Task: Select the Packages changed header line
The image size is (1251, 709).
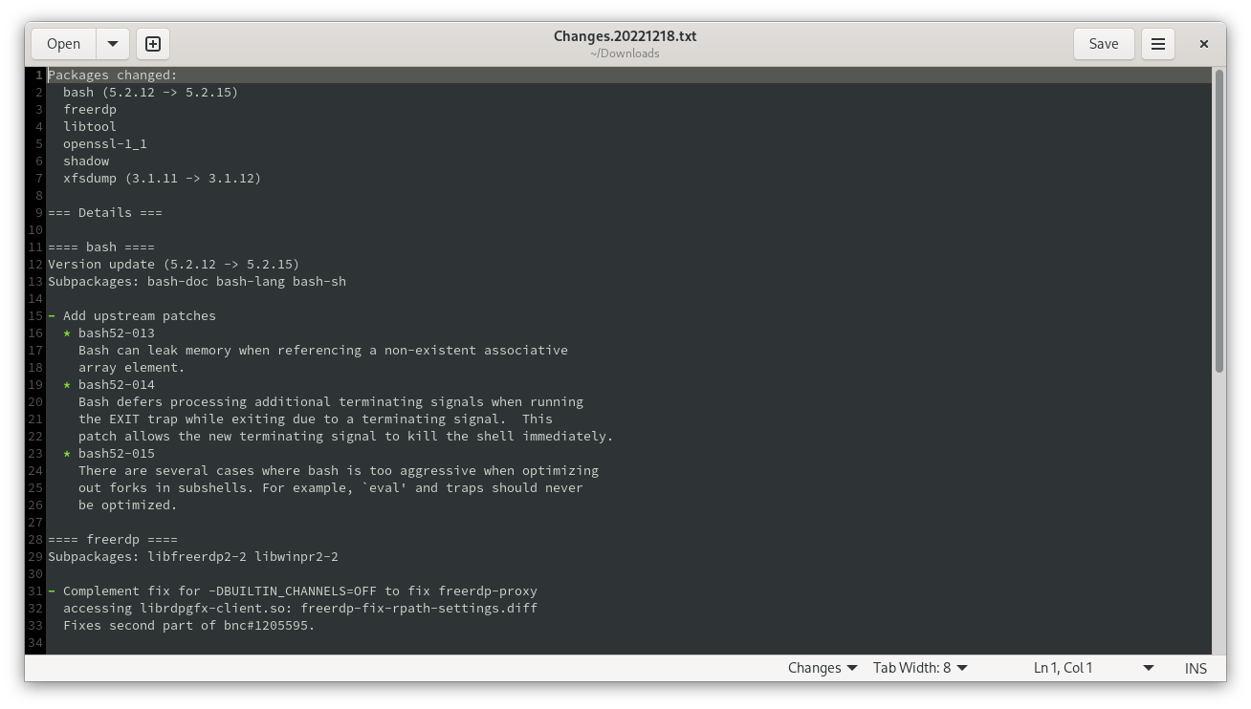Action: pos(112,75)
